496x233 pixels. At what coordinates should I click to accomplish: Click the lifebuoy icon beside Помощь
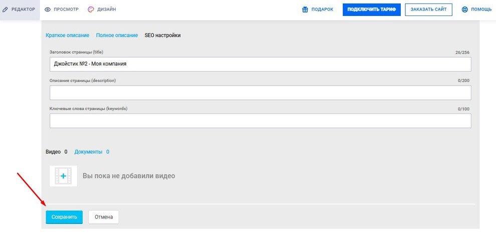[x=464, y=9]
